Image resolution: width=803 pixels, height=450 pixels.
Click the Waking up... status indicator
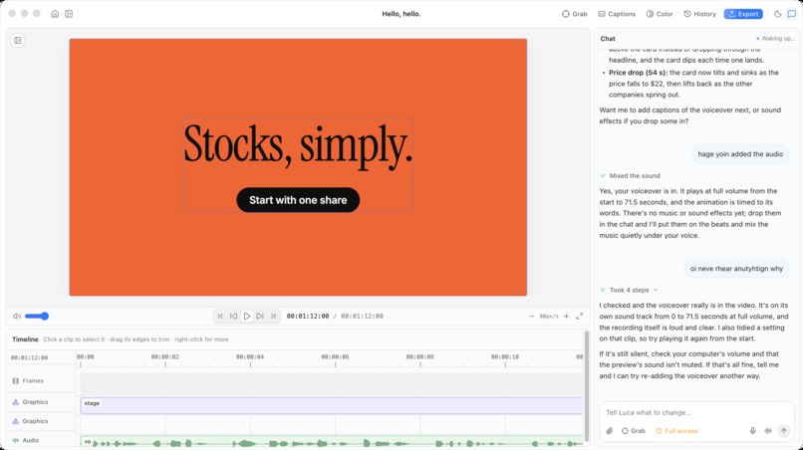coord(775,39)
